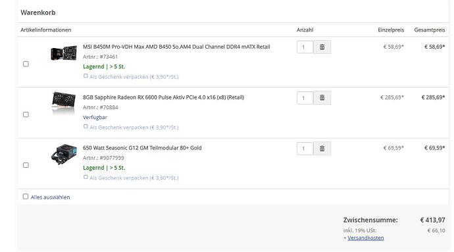The image size is (454, 252).
Task: Click total price € 58,69* in Gesamtpreis column
Action: [435, 47]
